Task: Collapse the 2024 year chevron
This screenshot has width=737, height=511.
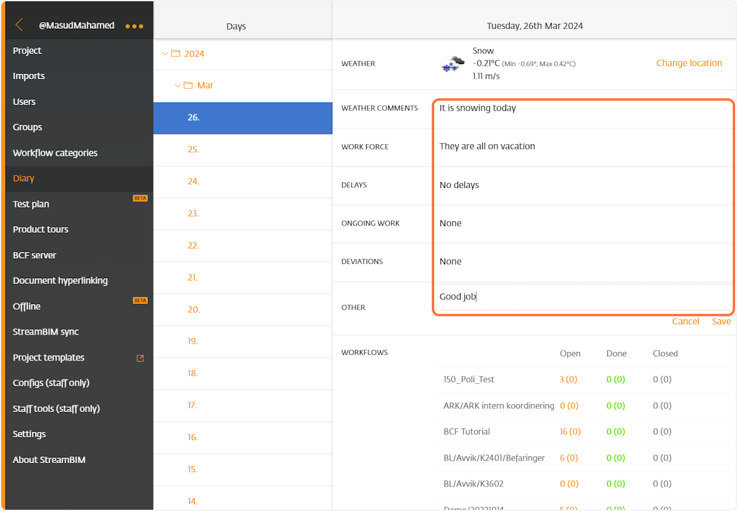Action: coord(165,53)
